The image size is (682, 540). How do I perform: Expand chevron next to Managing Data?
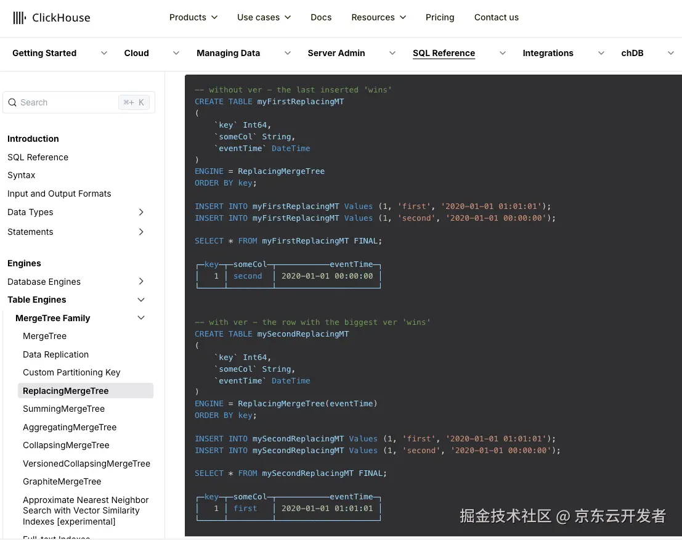click(x=288, y=53)
